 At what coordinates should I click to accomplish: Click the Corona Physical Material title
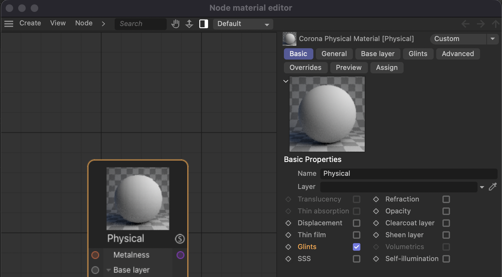click(356, 39)
